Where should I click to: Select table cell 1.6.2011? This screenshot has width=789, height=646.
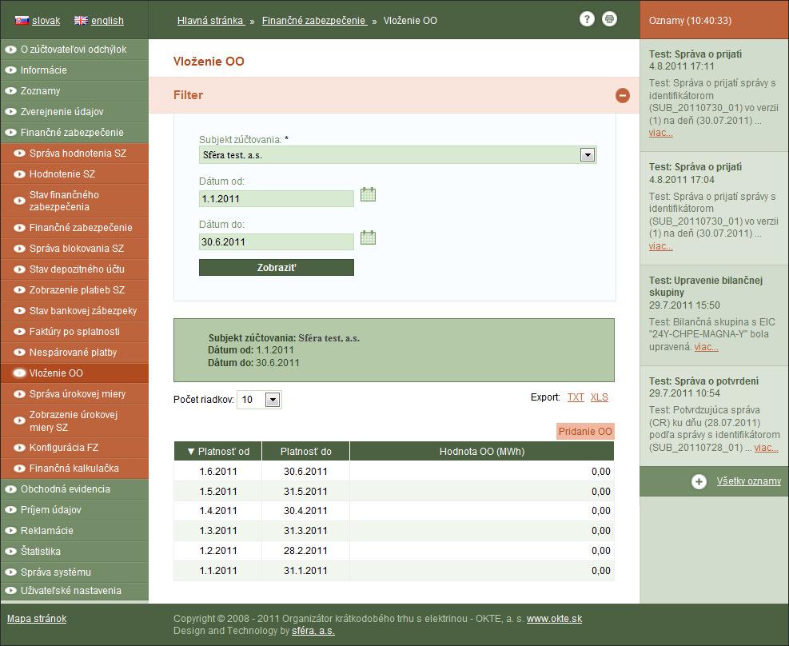(x=218, y=472)
